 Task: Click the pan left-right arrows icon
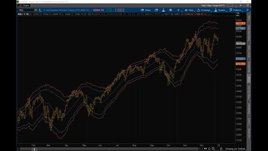point(205,148)
